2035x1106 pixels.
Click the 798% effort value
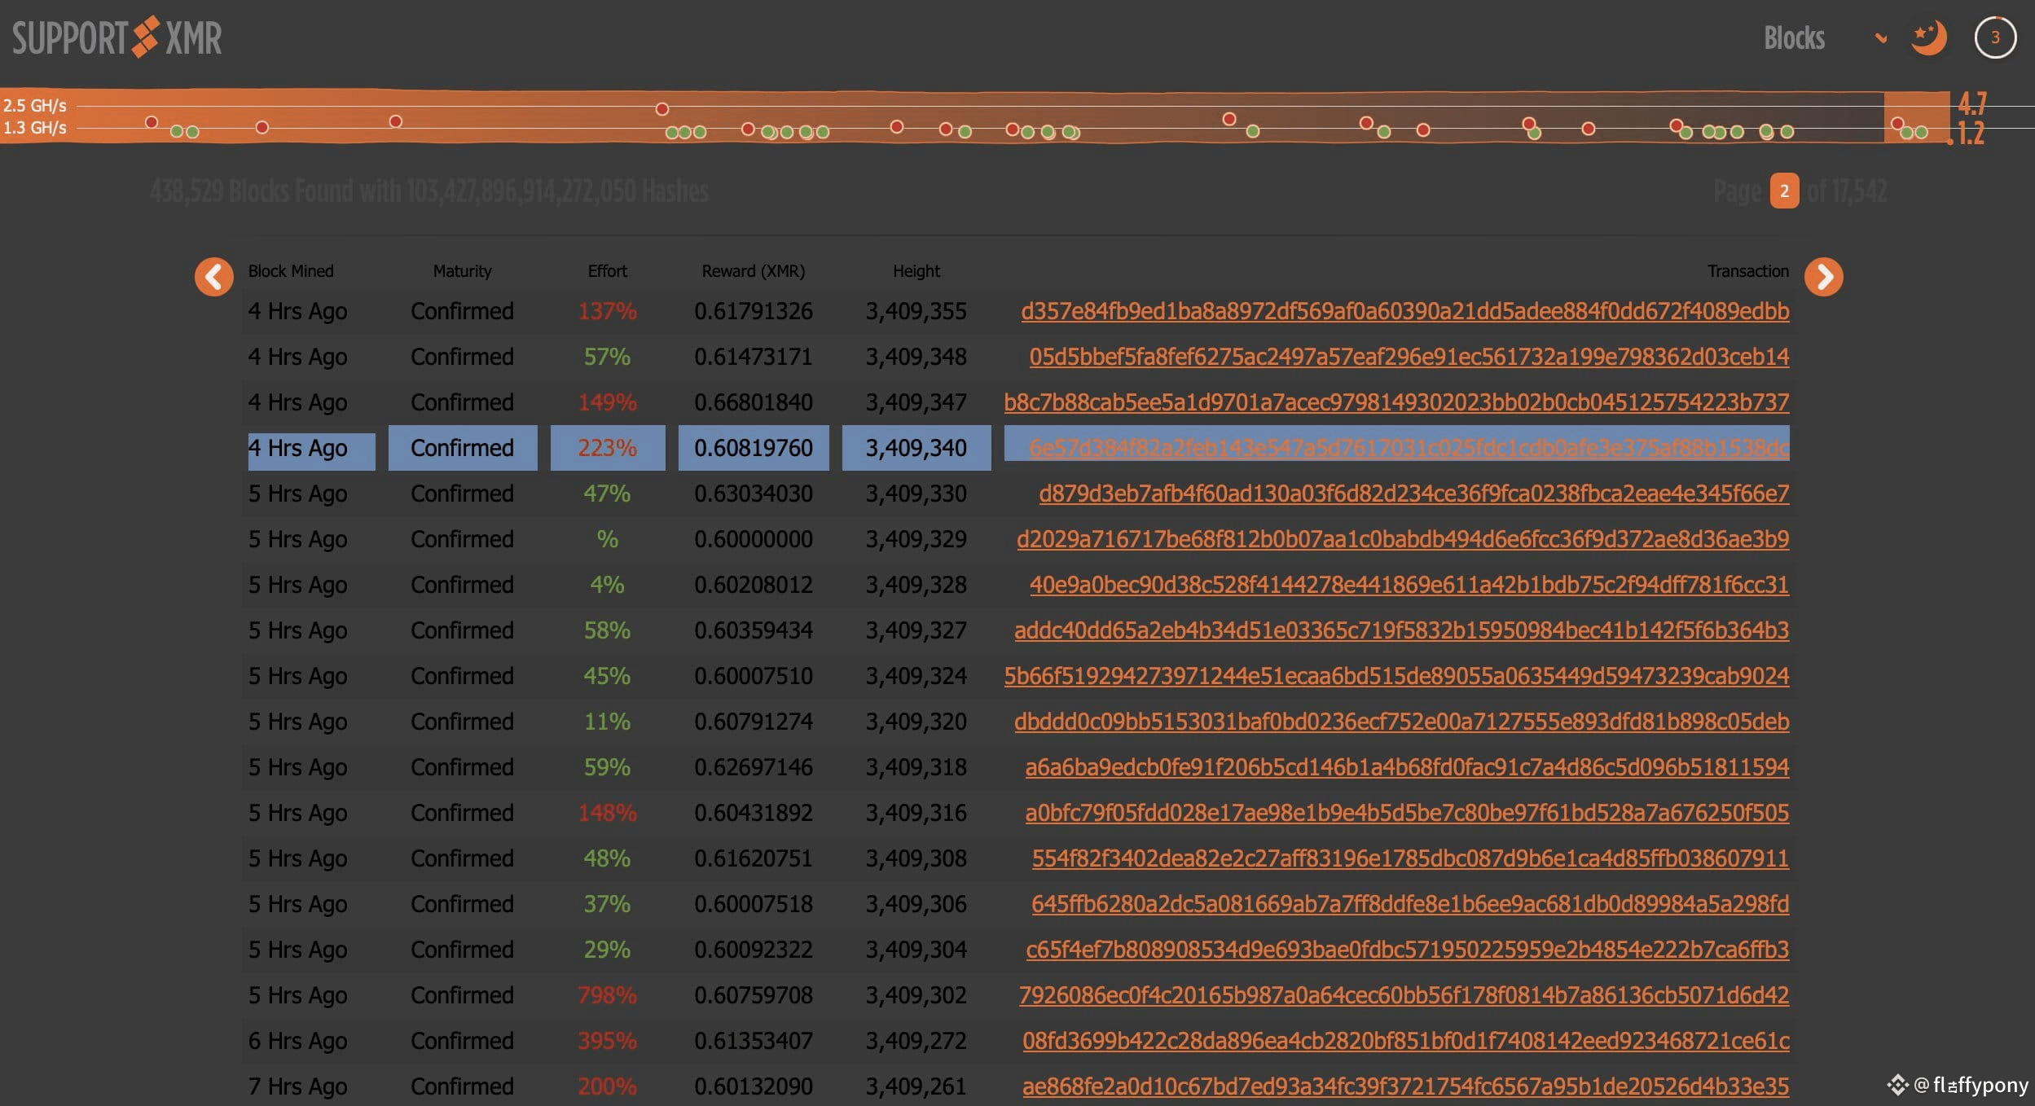[x=608, y=995]
